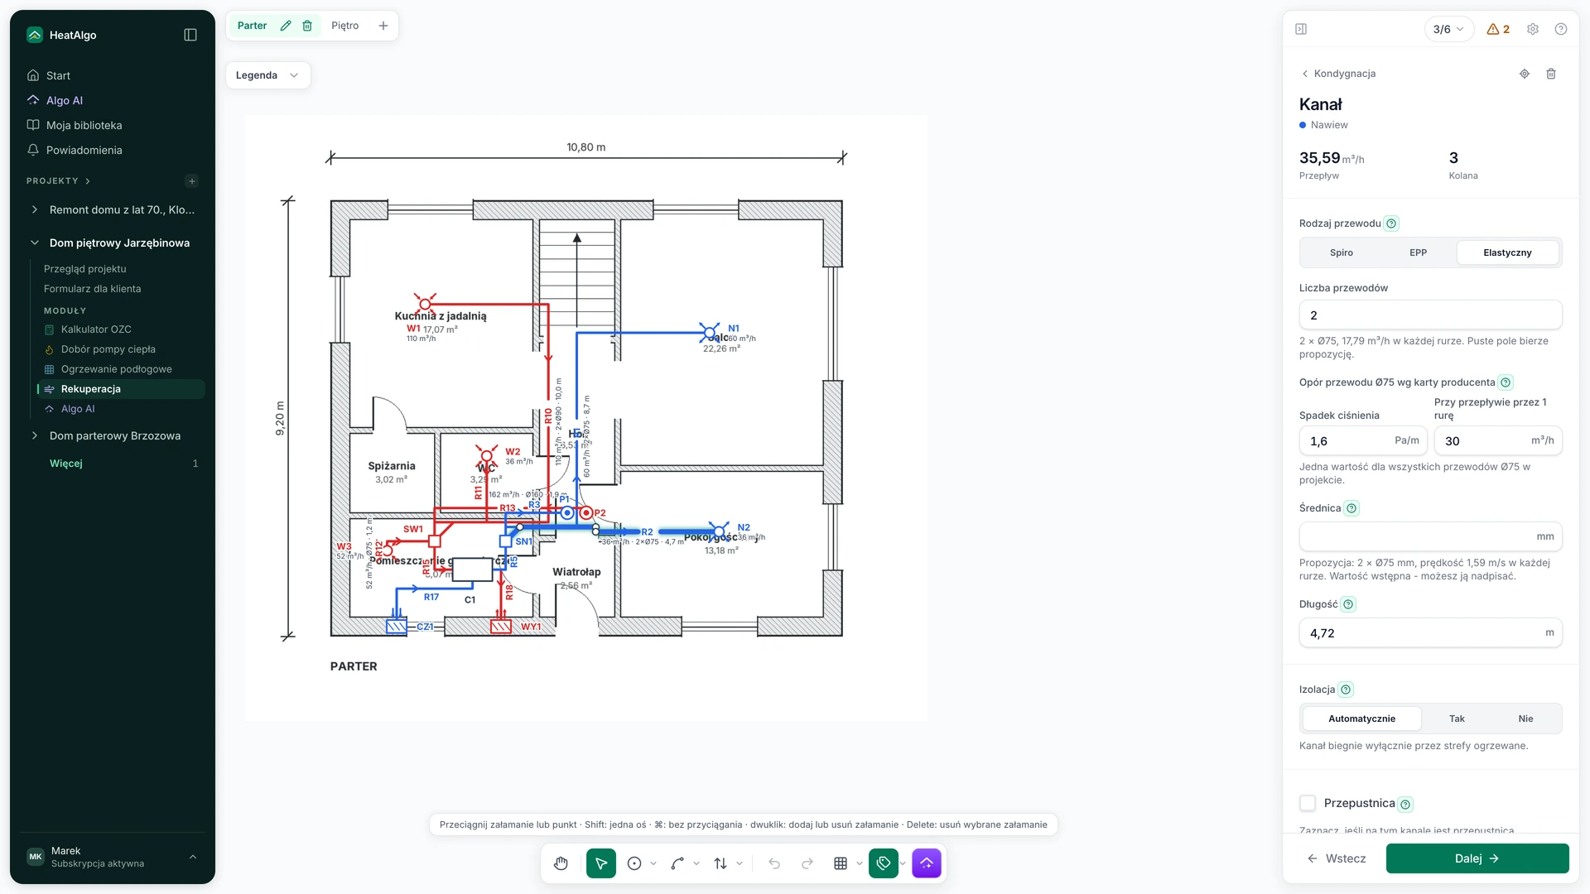Collapse the left sidebar panel
Image resolution: width=1590 pixels, height=894 pixels.
coord(190,35)
